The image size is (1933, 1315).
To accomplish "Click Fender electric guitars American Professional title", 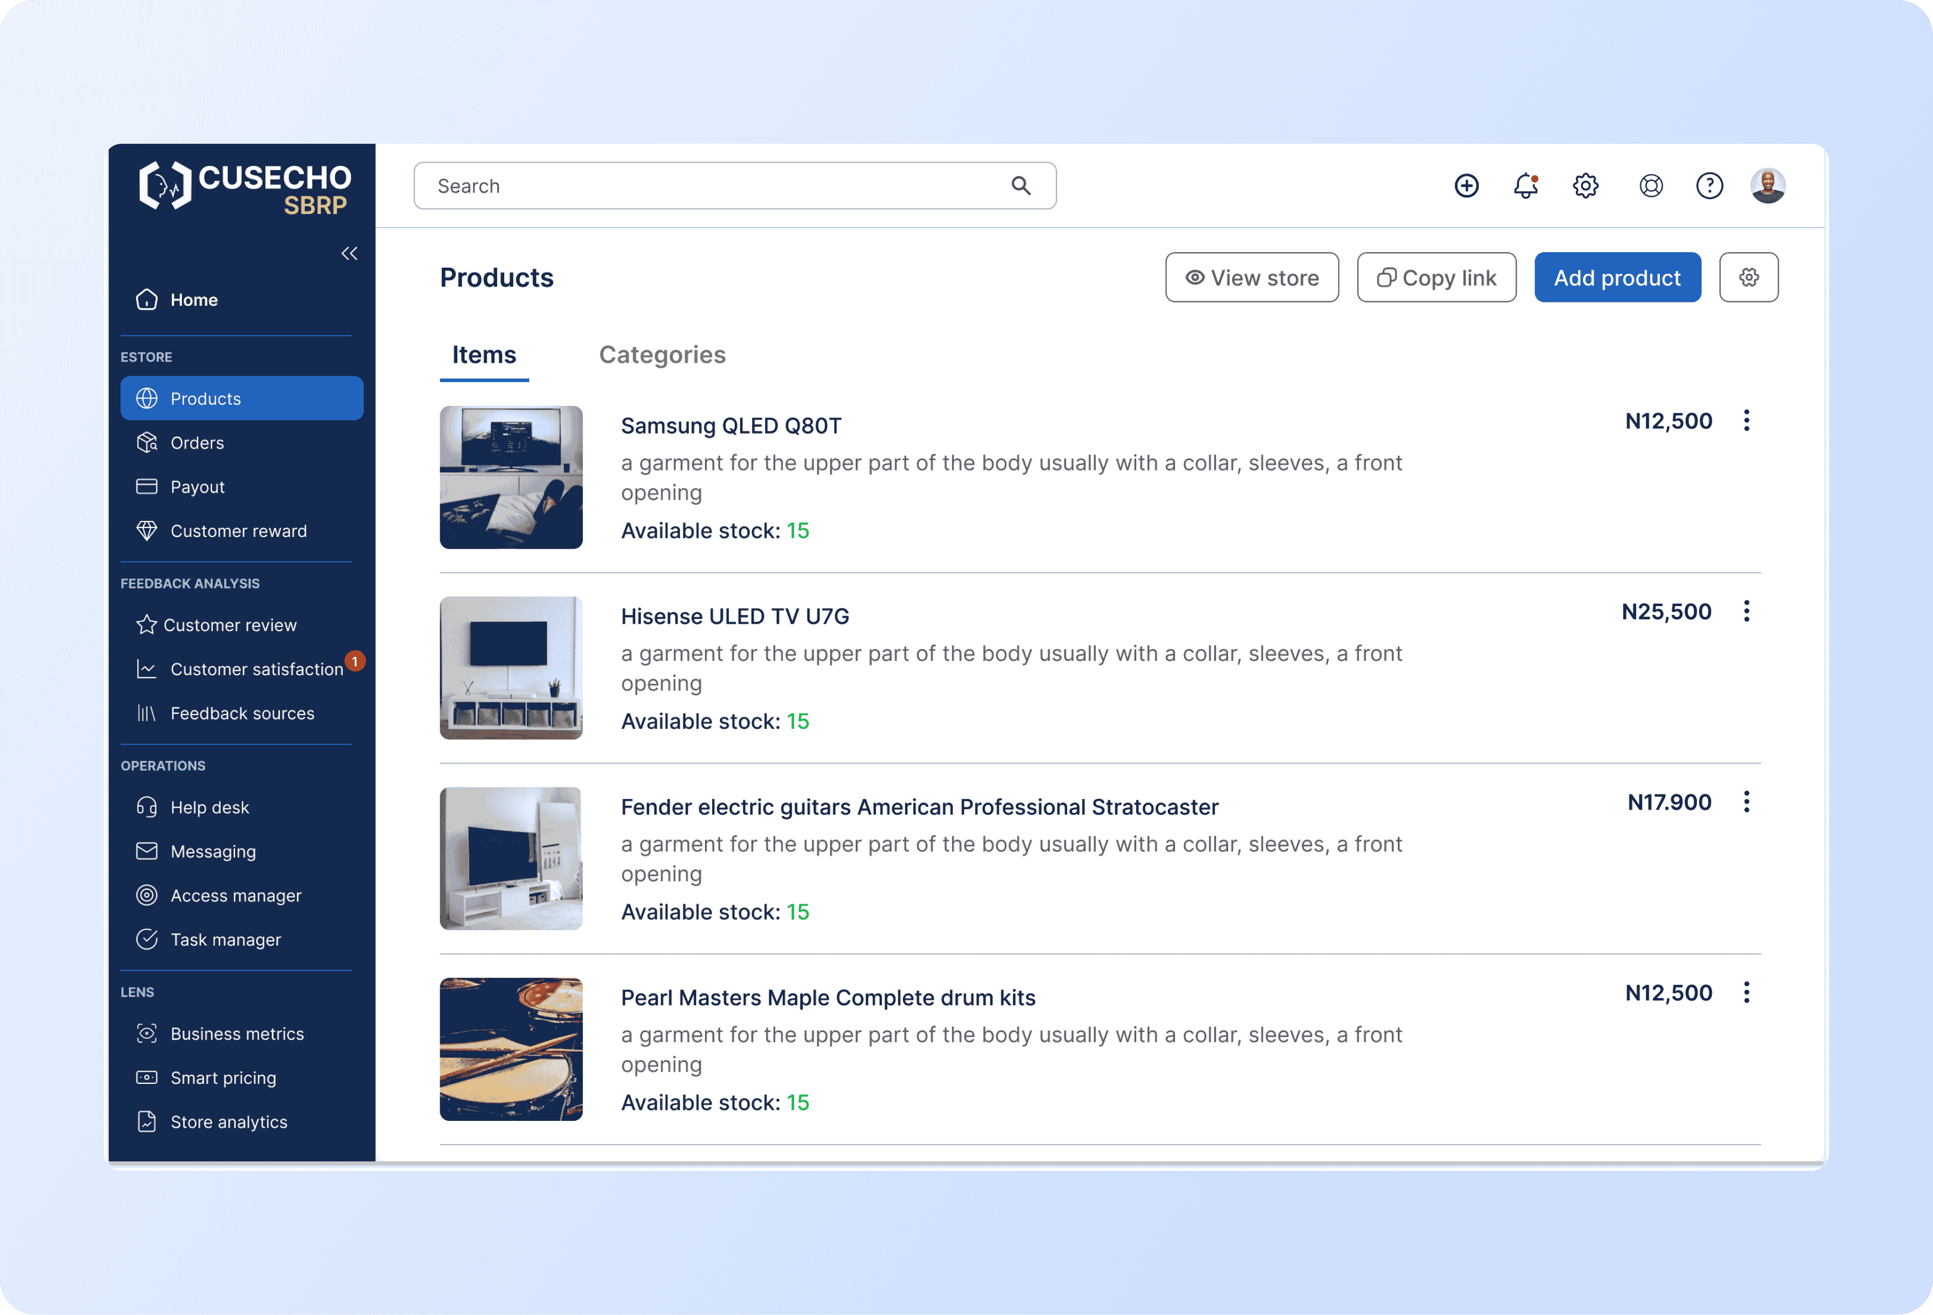I will click(x=920, y=807).
